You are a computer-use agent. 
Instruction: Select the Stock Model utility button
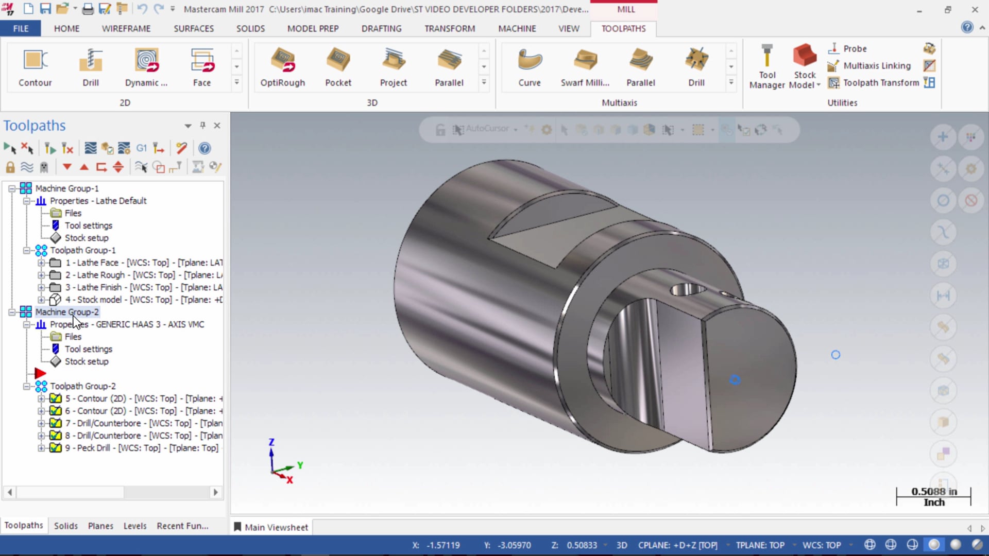pos(804,64)
